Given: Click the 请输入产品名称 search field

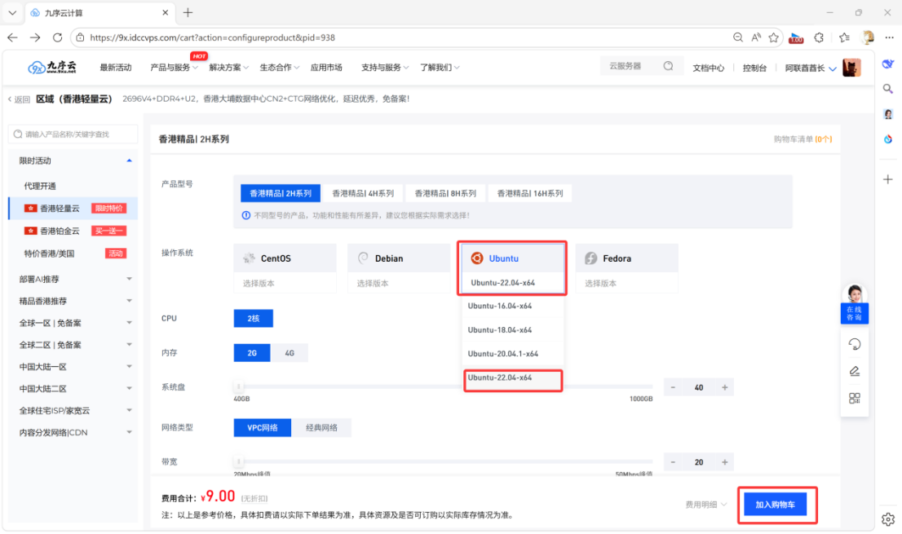Looking at the screenshot, I should point(73,134).
